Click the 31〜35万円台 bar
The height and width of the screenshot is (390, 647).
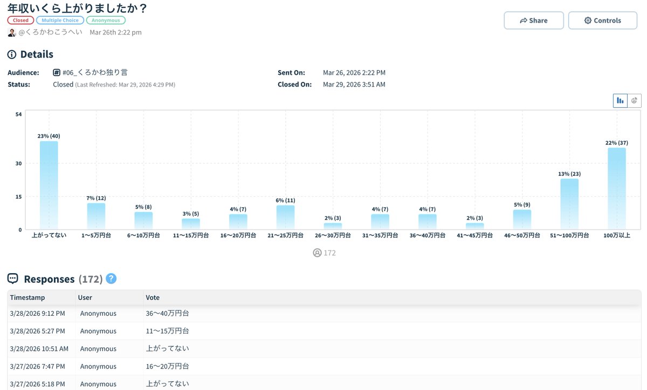pos(380,221)
